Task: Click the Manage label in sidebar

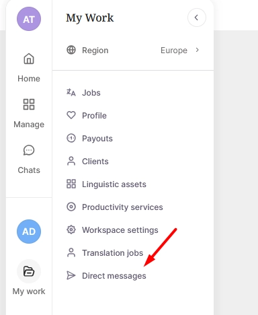Action: pos(29,125)
